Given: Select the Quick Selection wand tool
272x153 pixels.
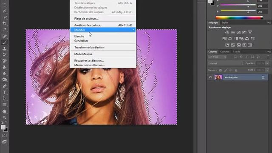Looking at the screenshot, I should pos(5,17).
